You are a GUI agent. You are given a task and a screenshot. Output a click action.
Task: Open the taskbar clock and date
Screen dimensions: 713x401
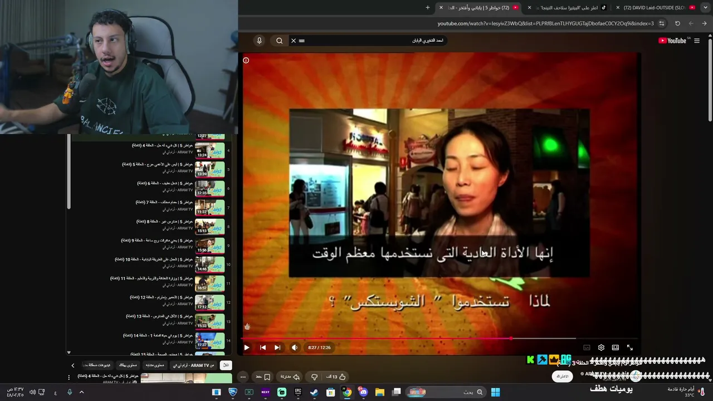coord(15,392)
